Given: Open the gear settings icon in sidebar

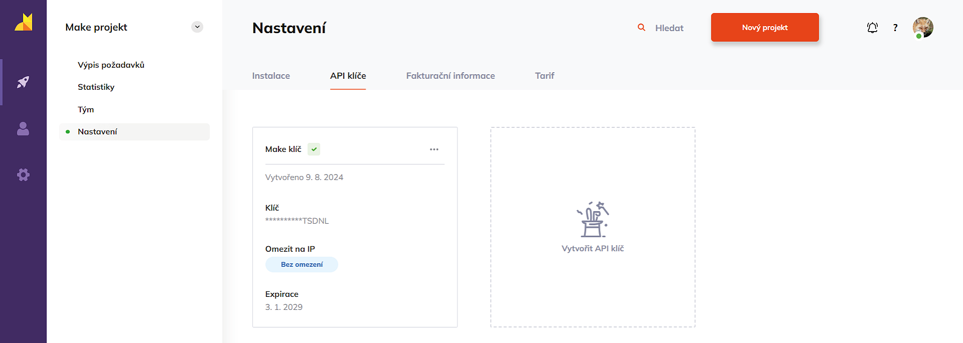Looking at the screenshot, I should pos(23,175).
